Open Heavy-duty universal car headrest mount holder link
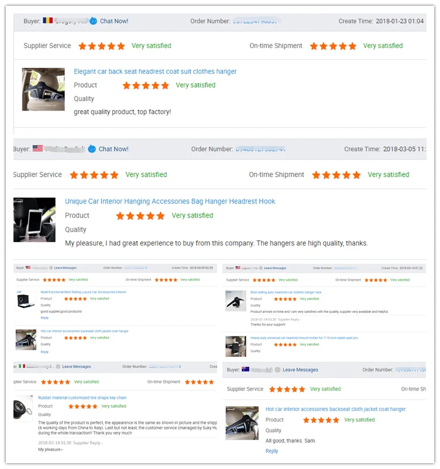 [304, 338]
